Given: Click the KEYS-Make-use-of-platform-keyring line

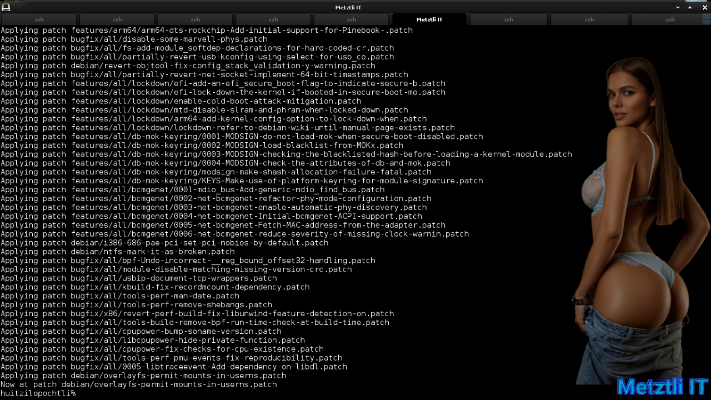Looking at the screenshot, I should 242,181.
